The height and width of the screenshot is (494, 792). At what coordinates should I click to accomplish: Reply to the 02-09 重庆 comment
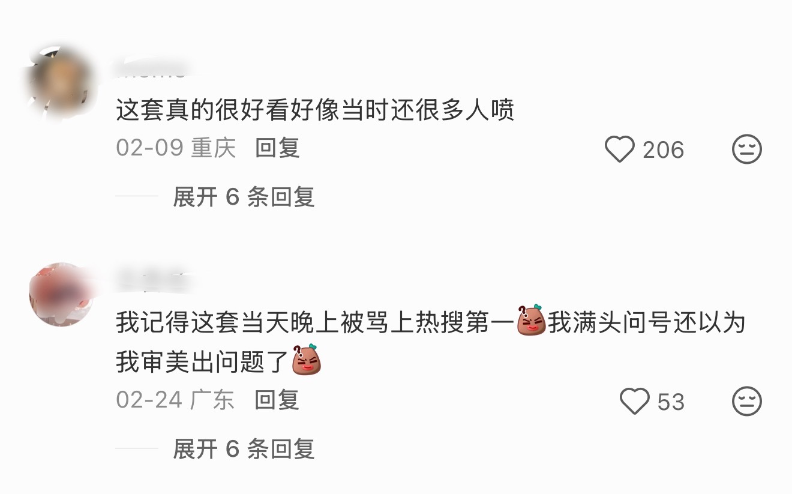point(277,148)
